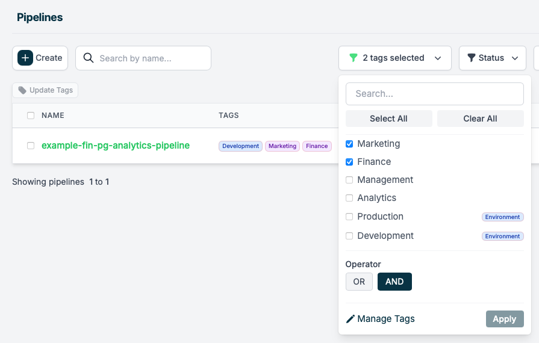Collapse the 2 tags selected dropdown chevron

pos(438,58)
